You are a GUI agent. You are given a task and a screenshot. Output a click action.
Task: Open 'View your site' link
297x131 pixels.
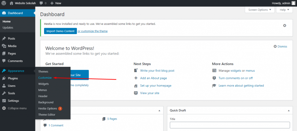pos(150,93)
